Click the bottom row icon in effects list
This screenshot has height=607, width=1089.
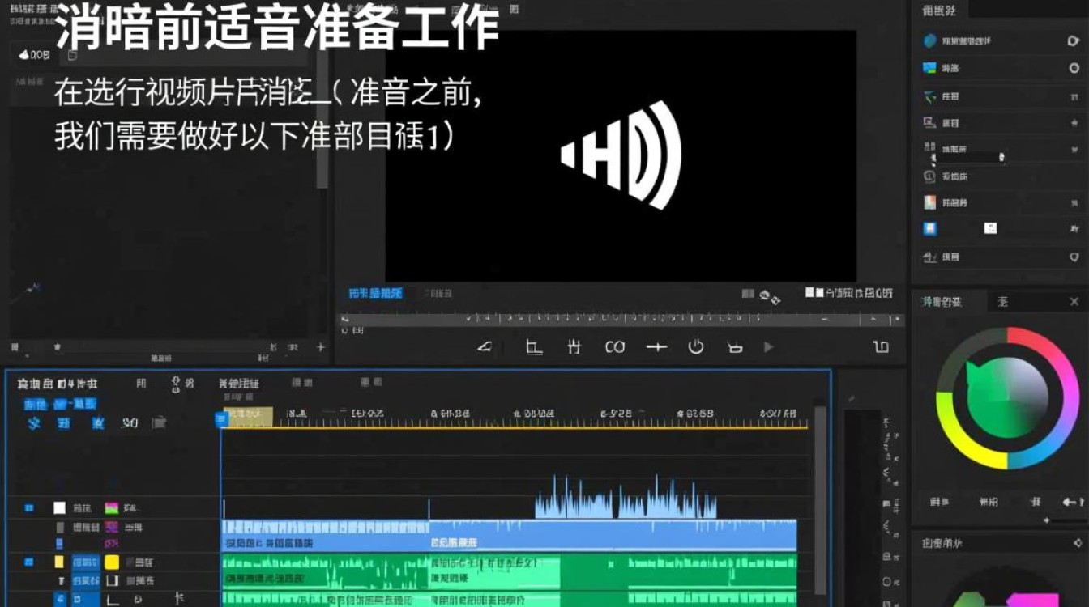[x=930, y=257]
